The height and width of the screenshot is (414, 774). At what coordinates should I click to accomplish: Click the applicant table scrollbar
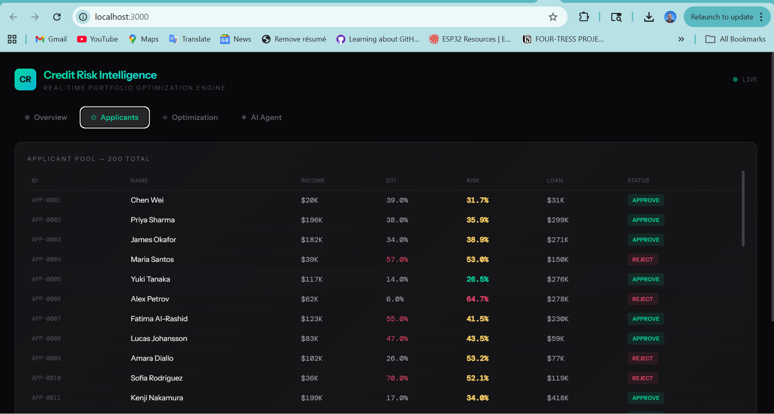[743, 208]
